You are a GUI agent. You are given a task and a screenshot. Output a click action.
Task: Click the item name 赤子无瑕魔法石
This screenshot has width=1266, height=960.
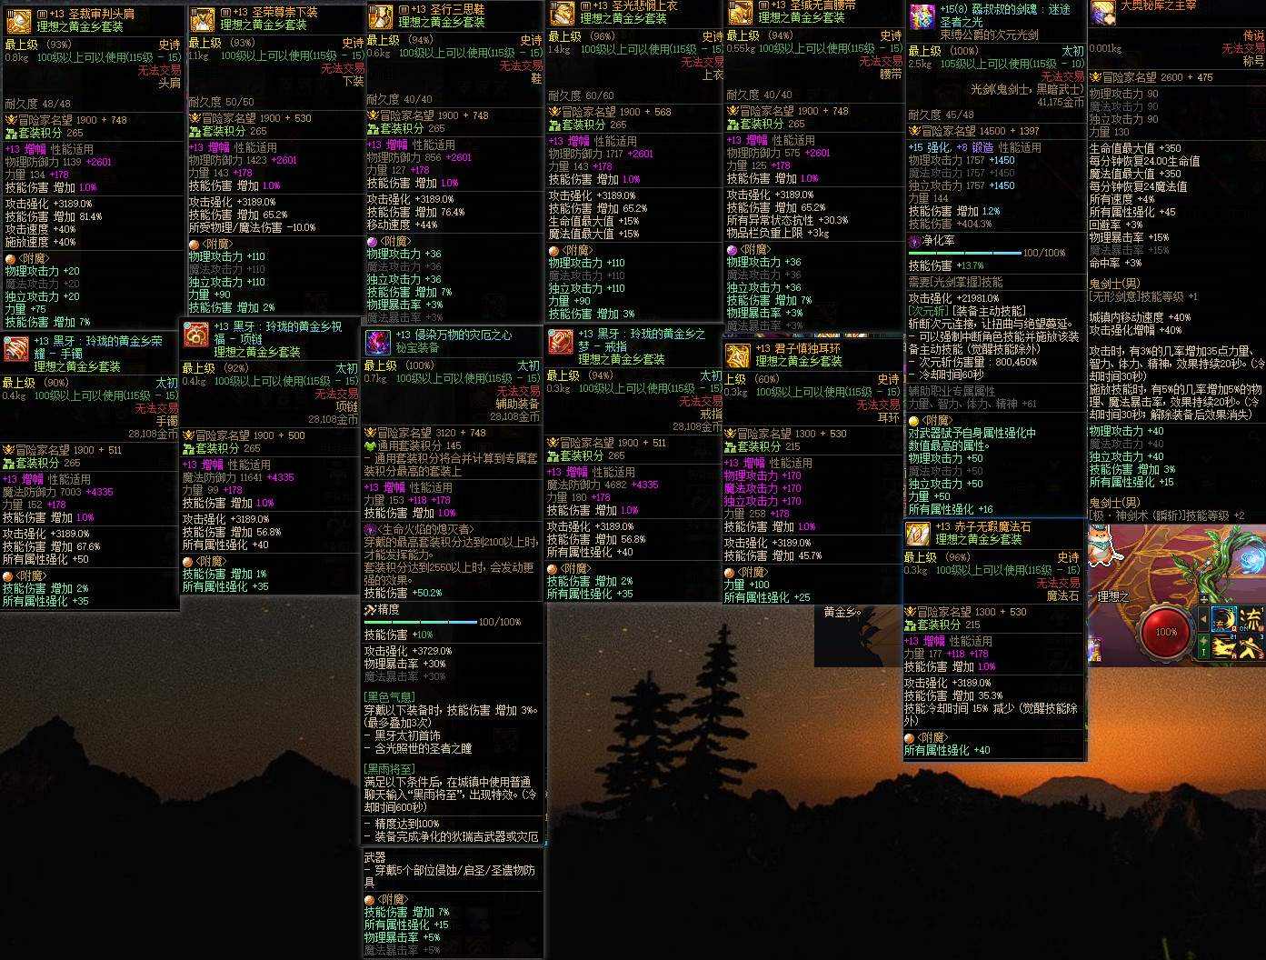click(x=992, y=526)
